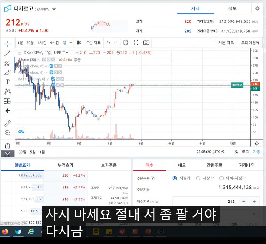Expand the time interval dropdown arrow
The image size is (266, 244).
coord(71,42)
